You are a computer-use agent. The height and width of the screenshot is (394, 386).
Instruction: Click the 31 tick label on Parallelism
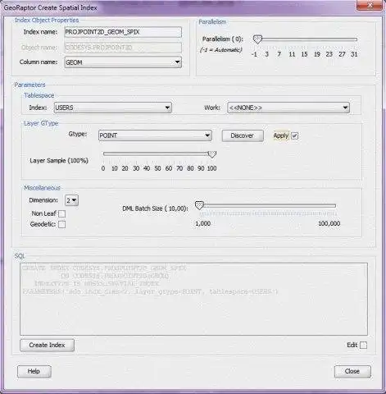tap(354, 54)
